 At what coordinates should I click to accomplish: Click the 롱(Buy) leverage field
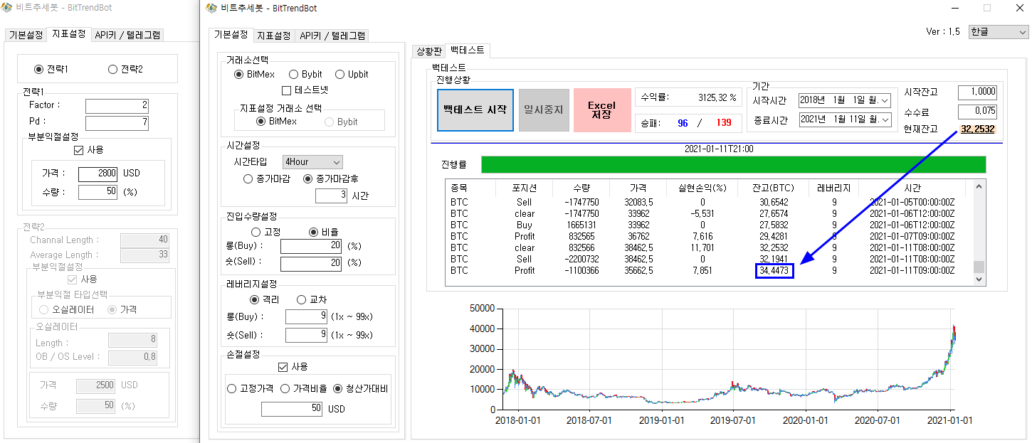306,316
